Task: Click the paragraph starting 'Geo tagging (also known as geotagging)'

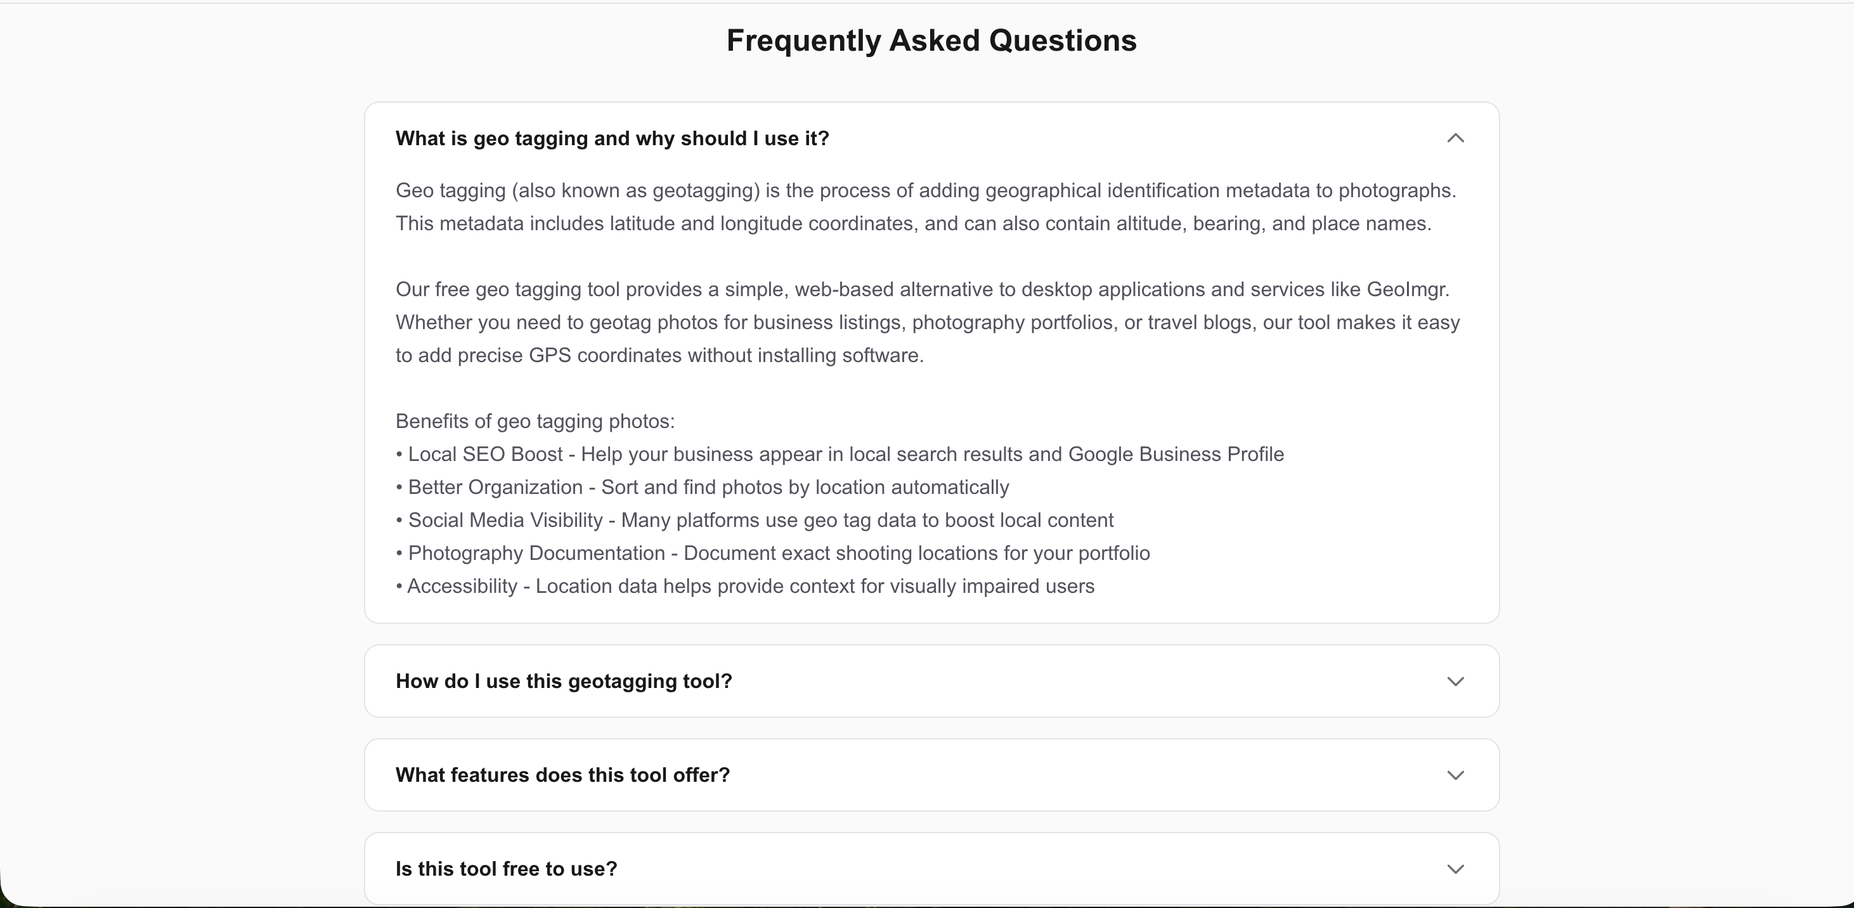Action: click(x=926, y=191)
